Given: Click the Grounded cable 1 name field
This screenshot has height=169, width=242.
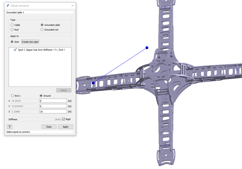Looking at the screenshot, I should click(x=40, y=12).
